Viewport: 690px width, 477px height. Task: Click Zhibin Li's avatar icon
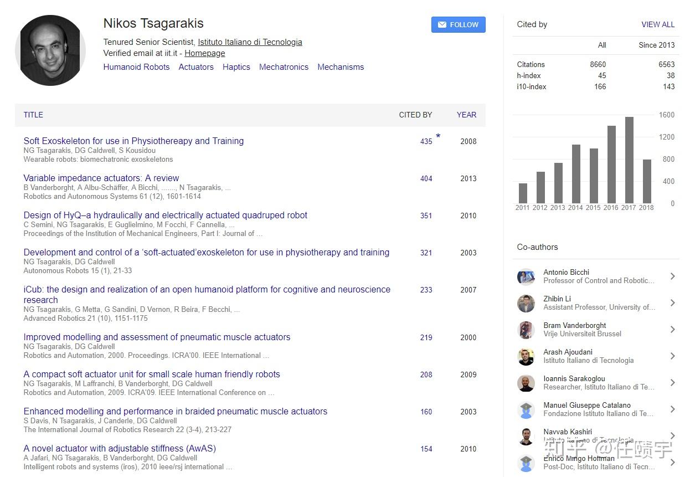[526, 303]
